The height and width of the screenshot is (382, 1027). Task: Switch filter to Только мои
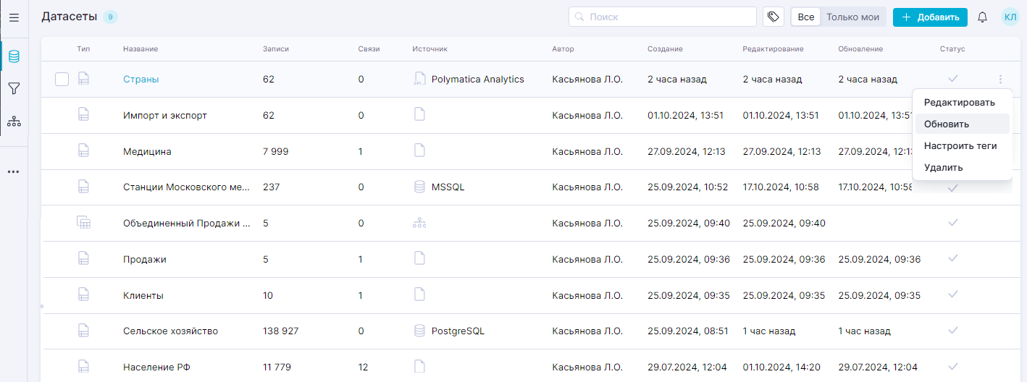coord(852,17)
